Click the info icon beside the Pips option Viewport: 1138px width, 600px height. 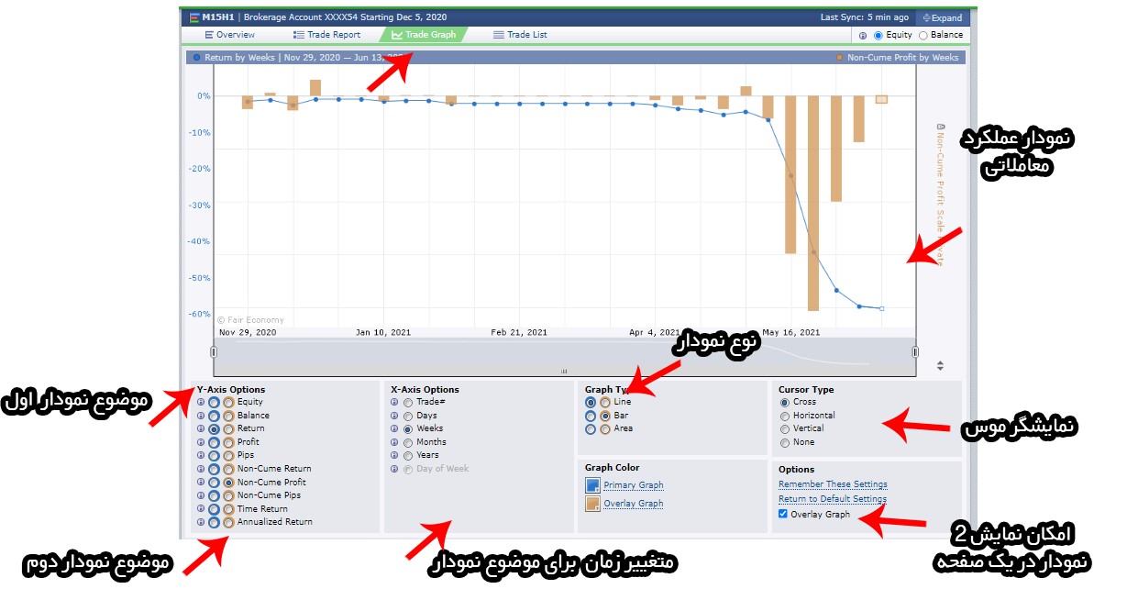[x=201, y=455]
